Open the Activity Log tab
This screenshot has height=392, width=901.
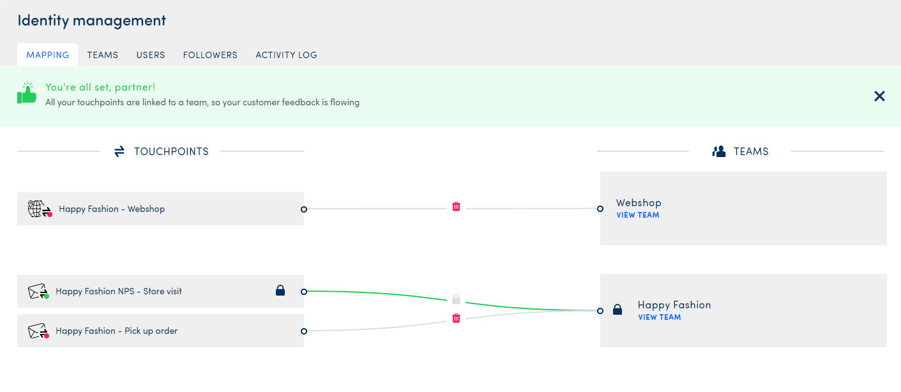(286, 55)
